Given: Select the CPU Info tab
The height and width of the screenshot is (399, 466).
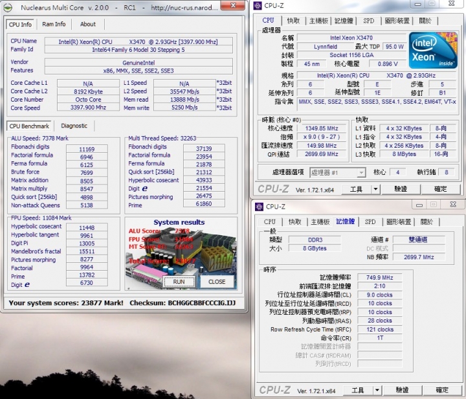Looking at the screenshot, I should [20, 25].
